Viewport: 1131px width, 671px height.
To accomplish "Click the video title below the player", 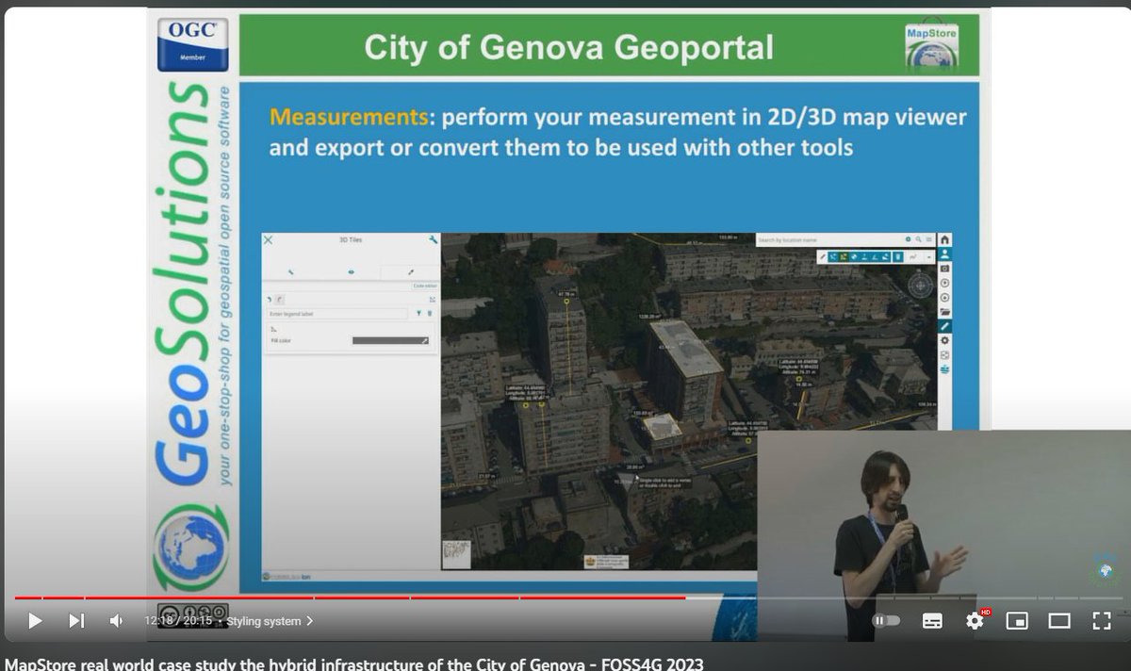I will click(353, 663).
